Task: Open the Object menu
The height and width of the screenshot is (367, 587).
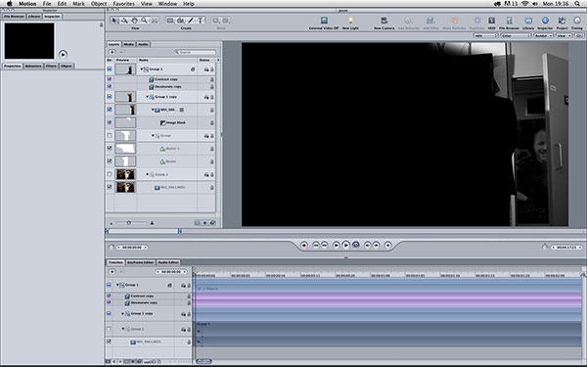Action: pyautogui.click(x=99, y=4)
